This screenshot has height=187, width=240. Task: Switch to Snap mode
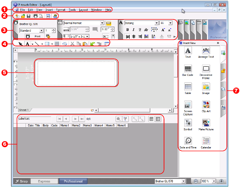point(22,181)
